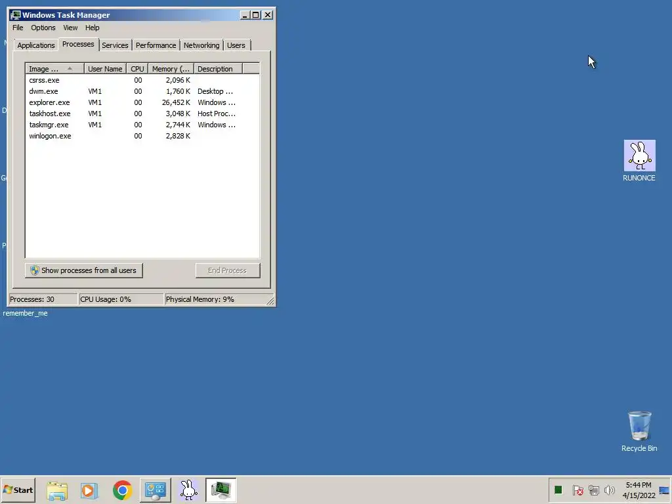The width and height of the screenshot is (672, 504).
Task: Switch to the Networking tab
Action: point(201,45)
